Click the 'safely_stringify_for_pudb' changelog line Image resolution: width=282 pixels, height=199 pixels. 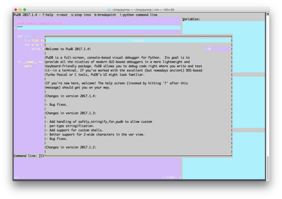coord(99,122)
